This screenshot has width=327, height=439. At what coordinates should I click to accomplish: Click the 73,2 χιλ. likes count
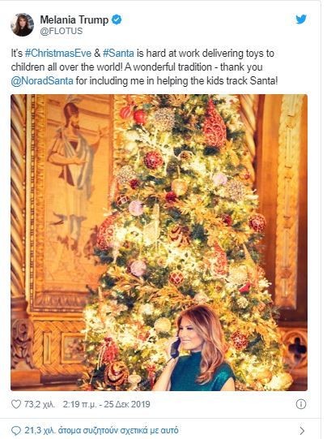point(40,404)
